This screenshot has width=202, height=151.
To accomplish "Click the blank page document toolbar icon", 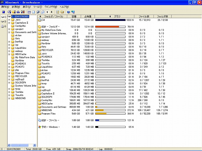I will pyautogui.click(x=33, y=12).
